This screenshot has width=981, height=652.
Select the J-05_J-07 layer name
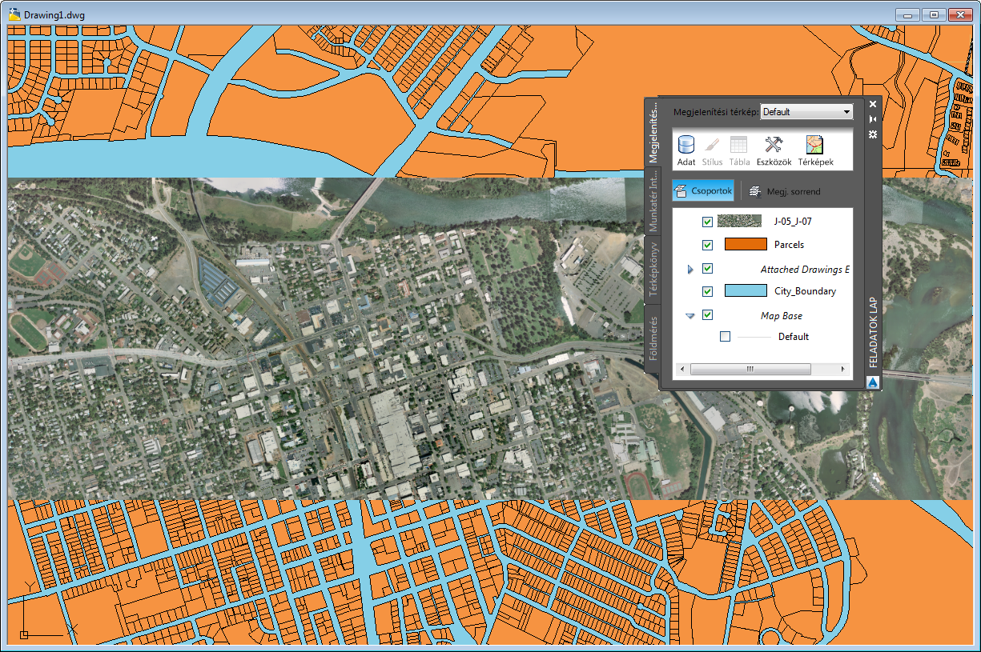coord(793,222)
